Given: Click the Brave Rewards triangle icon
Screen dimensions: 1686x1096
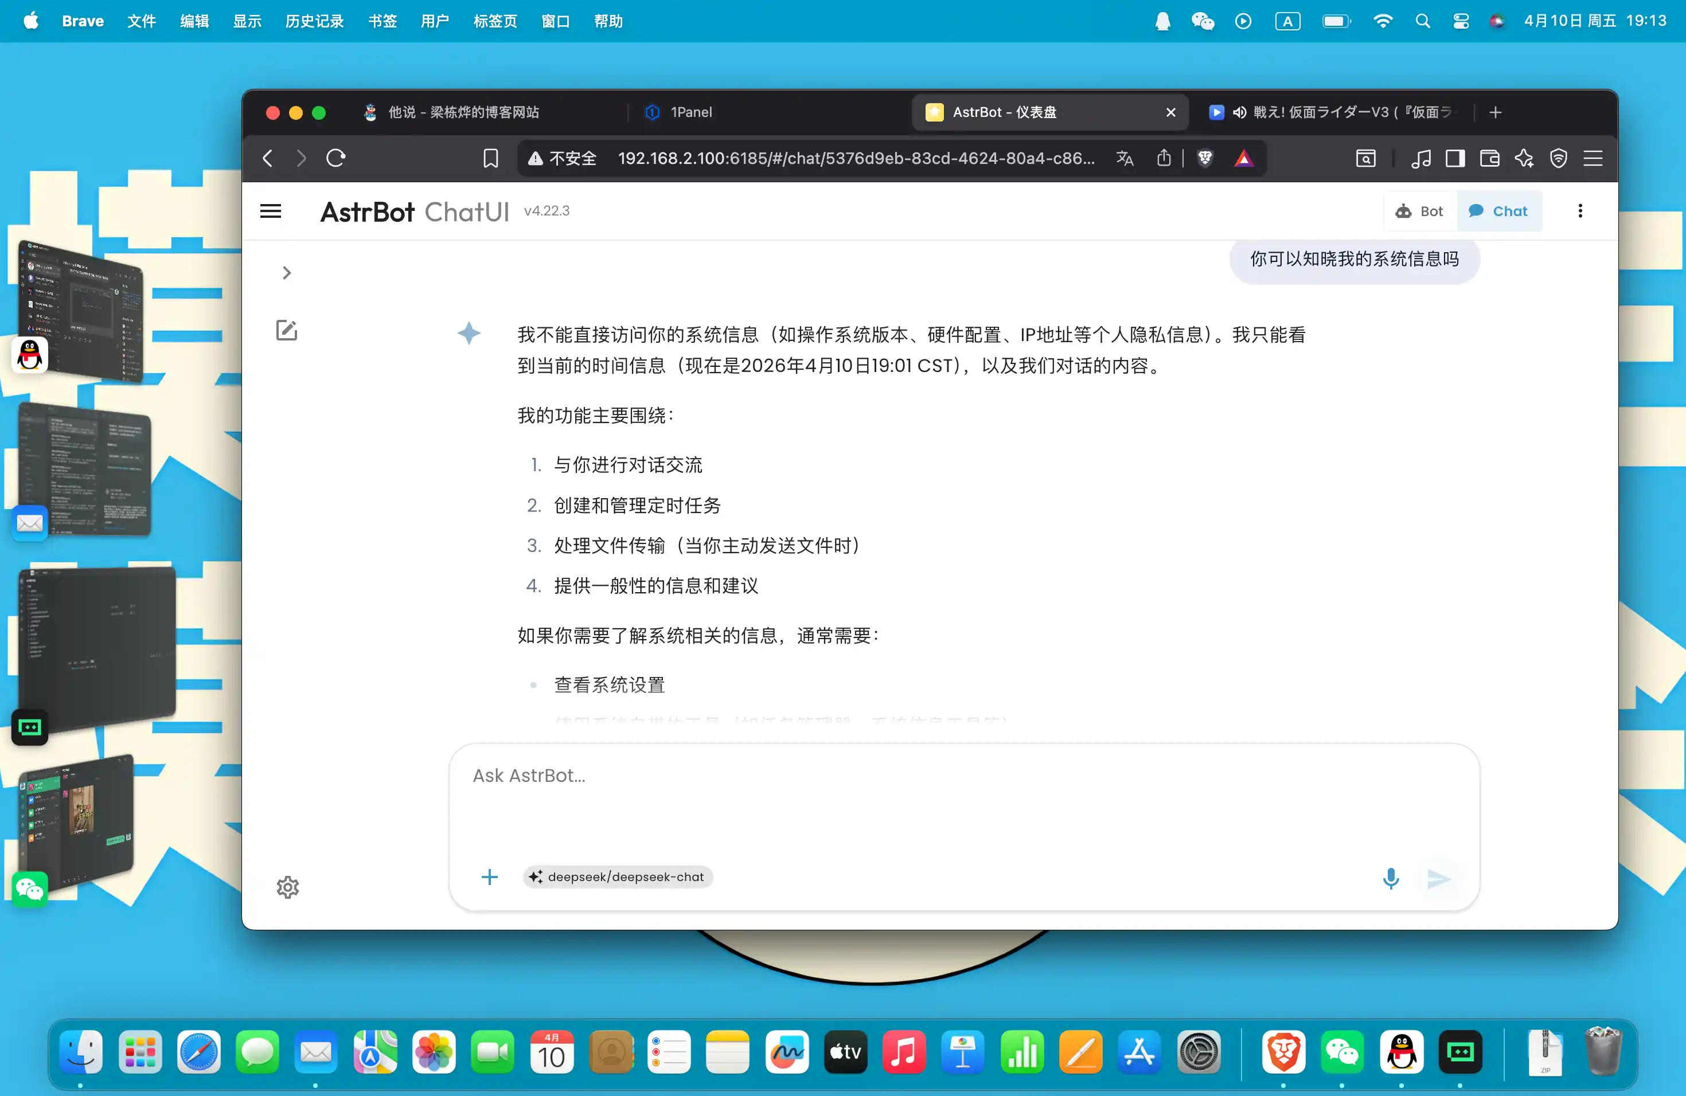Looking at the screenshot, I should click(x=1243, y=158).
